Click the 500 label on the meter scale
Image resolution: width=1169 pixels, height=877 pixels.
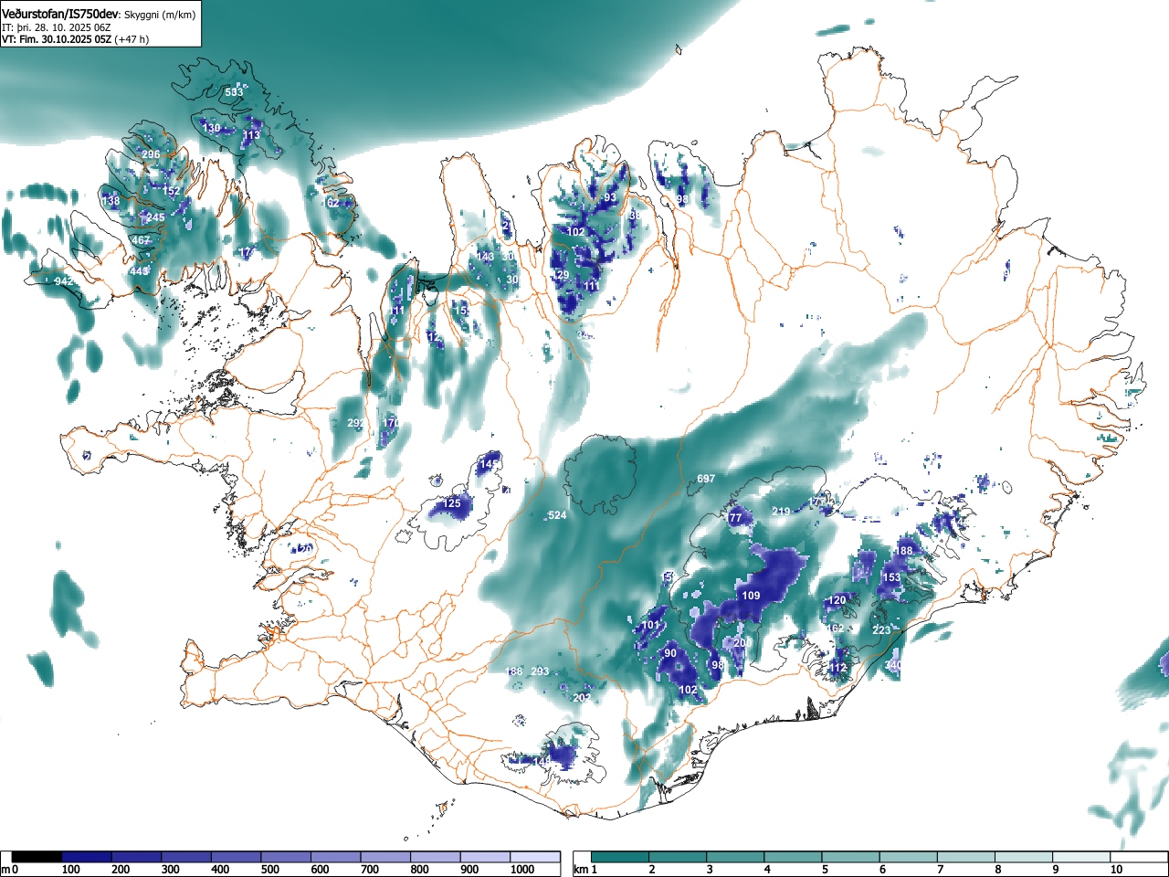coord(269,870)
